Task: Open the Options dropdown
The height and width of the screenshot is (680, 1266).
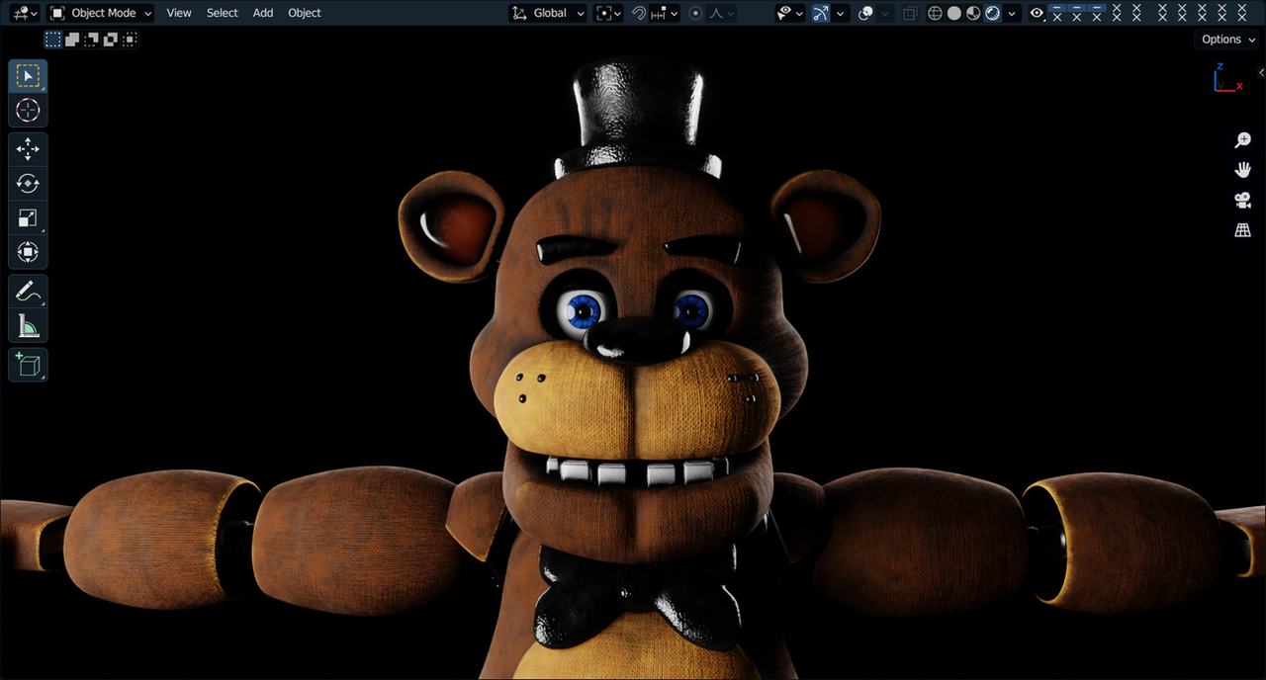Action: (x=1228, y=40)
